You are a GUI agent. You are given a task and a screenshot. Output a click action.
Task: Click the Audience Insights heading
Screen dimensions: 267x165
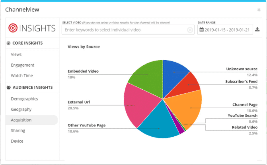33,87
